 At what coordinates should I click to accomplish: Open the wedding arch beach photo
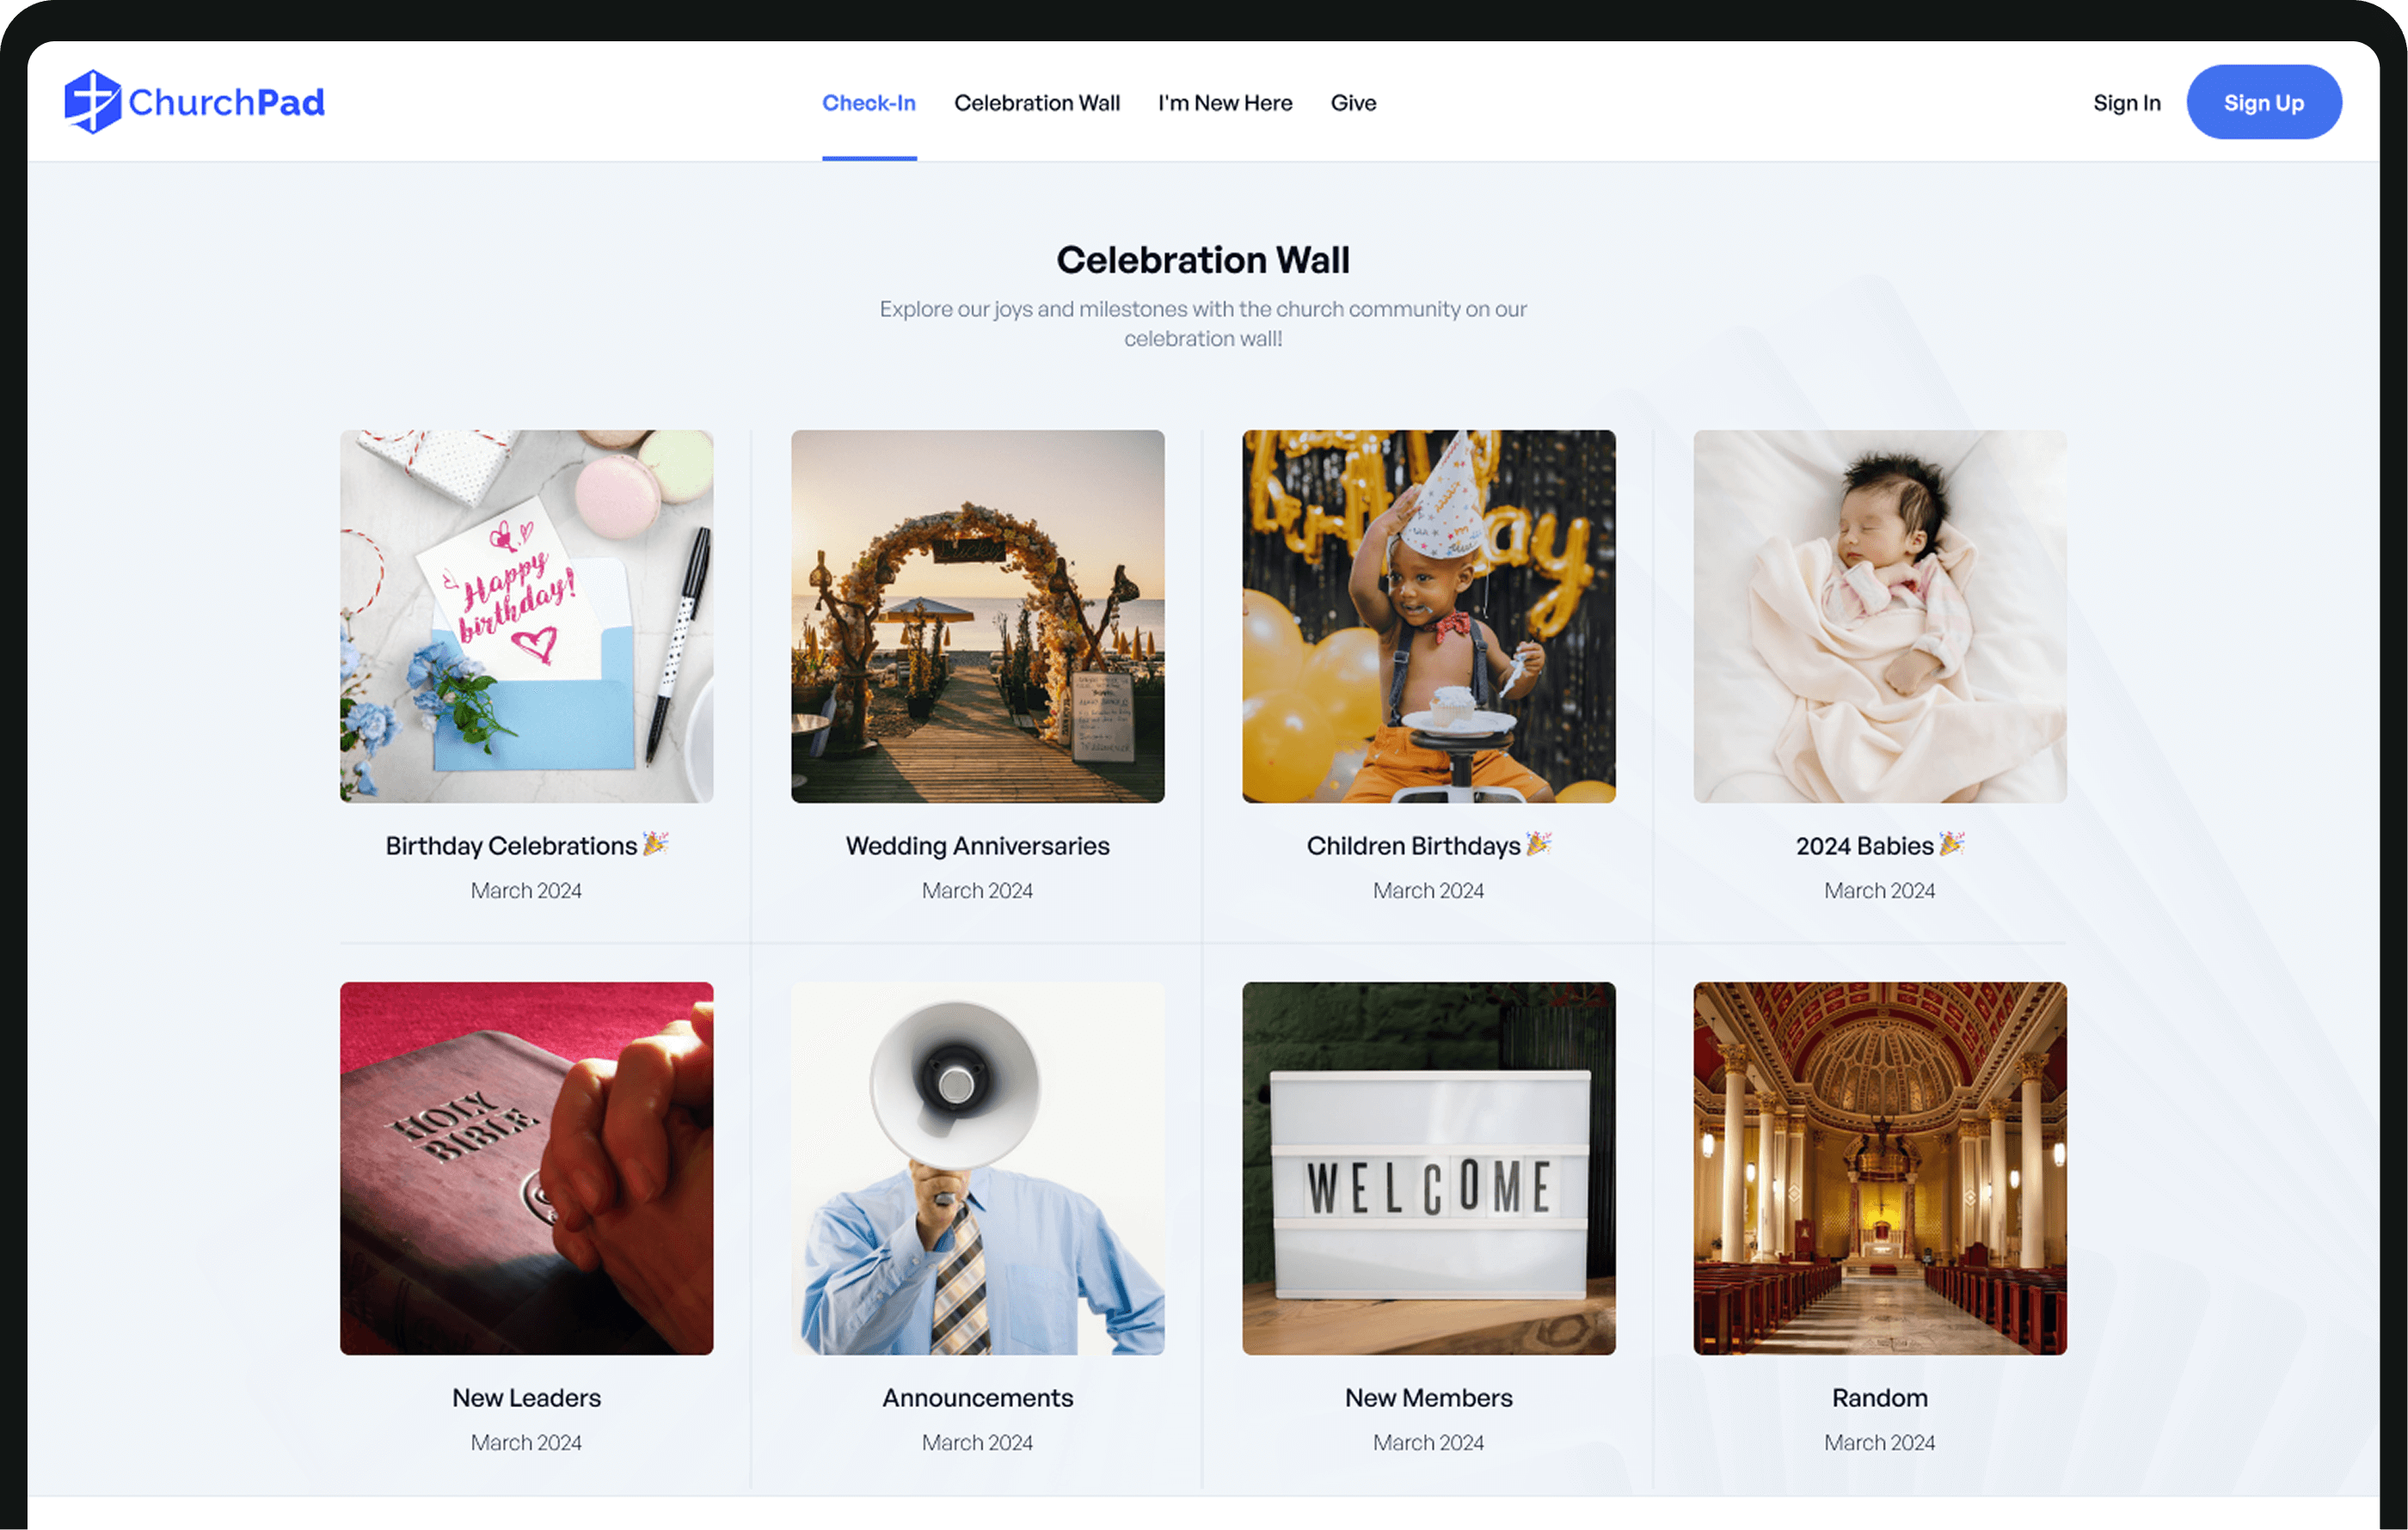pos(977,616)
